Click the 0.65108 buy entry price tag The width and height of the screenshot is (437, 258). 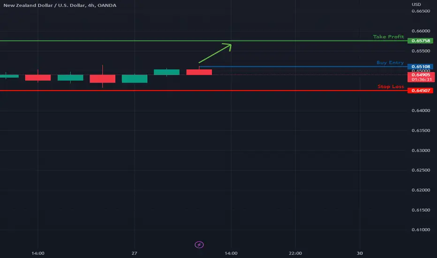pos(420,67)
